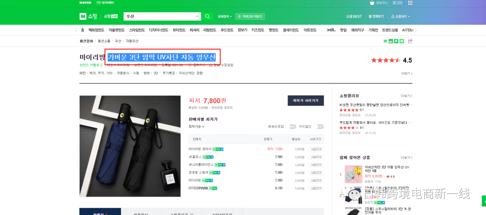Click the 로그인 button
Viewport: 486px width, 215px height.
pos(397,3)
